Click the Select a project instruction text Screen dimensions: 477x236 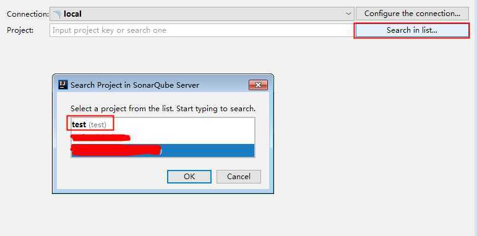[x=163, y=109]
